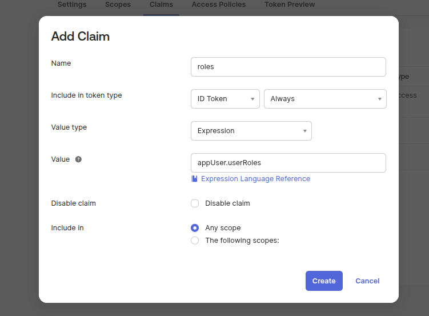Click the Value type label
Viewport: 429px width, 316px height.
(x=69, y=127)
